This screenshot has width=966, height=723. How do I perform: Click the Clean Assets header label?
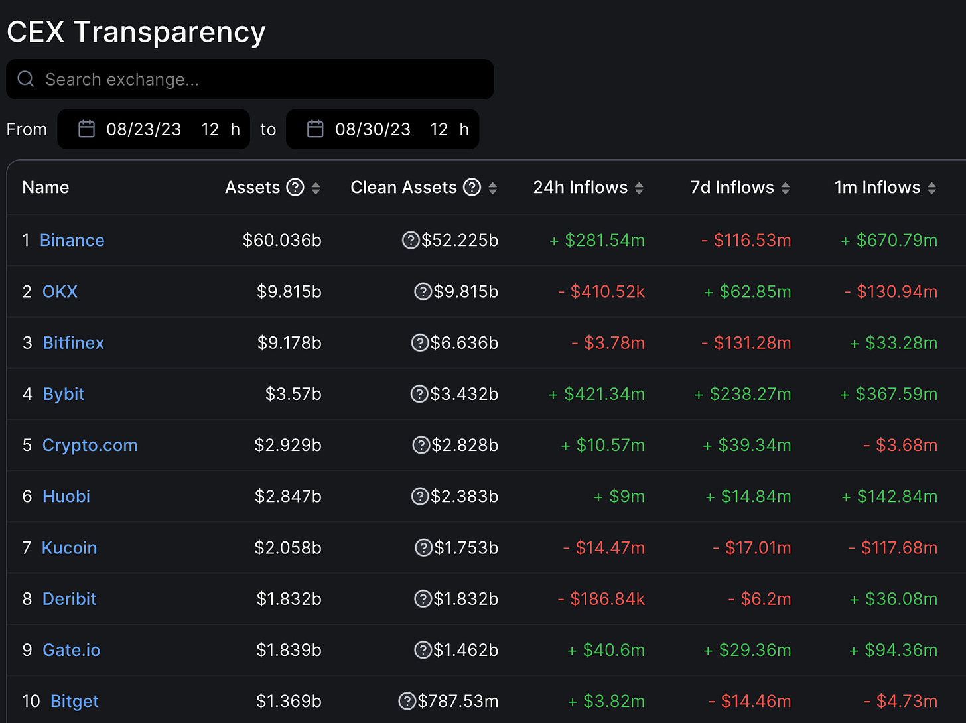pyautogui.click(x=403, y=188)
